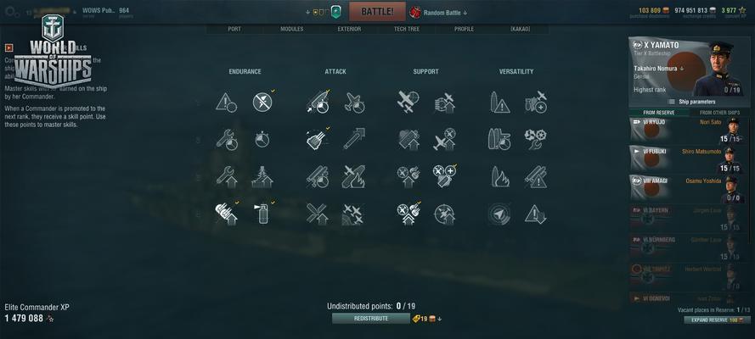
Task: Select the diagonal arrow skill under Attack
Action: [354, 139]
